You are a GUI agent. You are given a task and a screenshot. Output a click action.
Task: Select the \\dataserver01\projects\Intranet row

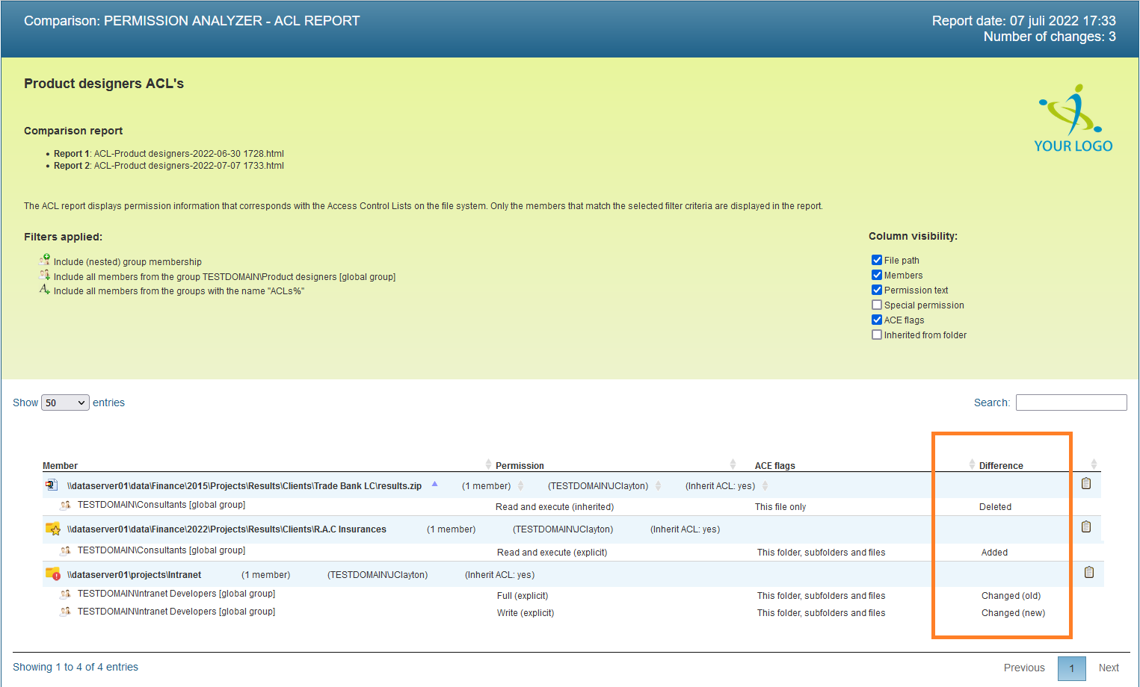click(134, 574)
